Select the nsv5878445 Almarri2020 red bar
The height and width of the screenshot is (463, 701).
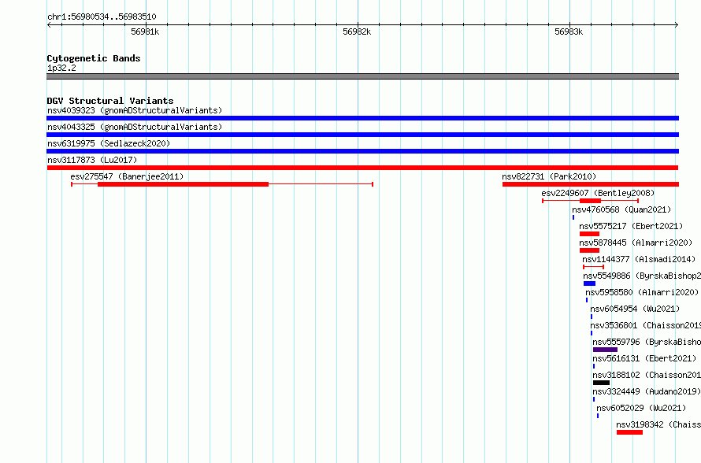tap(589, 250)
